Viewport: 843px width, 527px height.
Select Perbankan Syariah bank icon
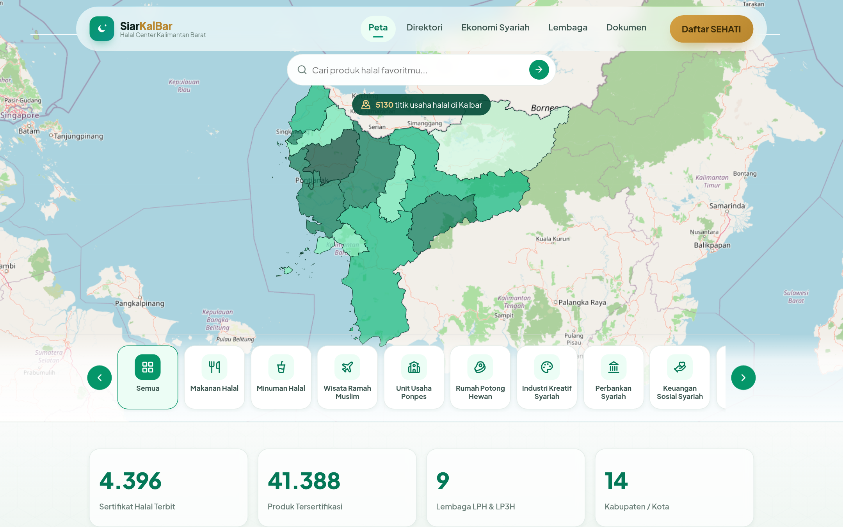pos(614,367)
